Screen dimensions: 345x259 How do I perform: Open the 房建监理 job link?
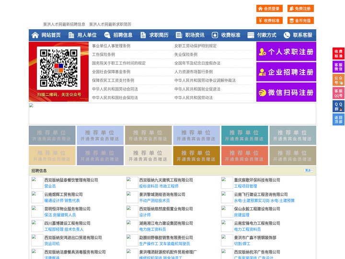tap(241, 215)
